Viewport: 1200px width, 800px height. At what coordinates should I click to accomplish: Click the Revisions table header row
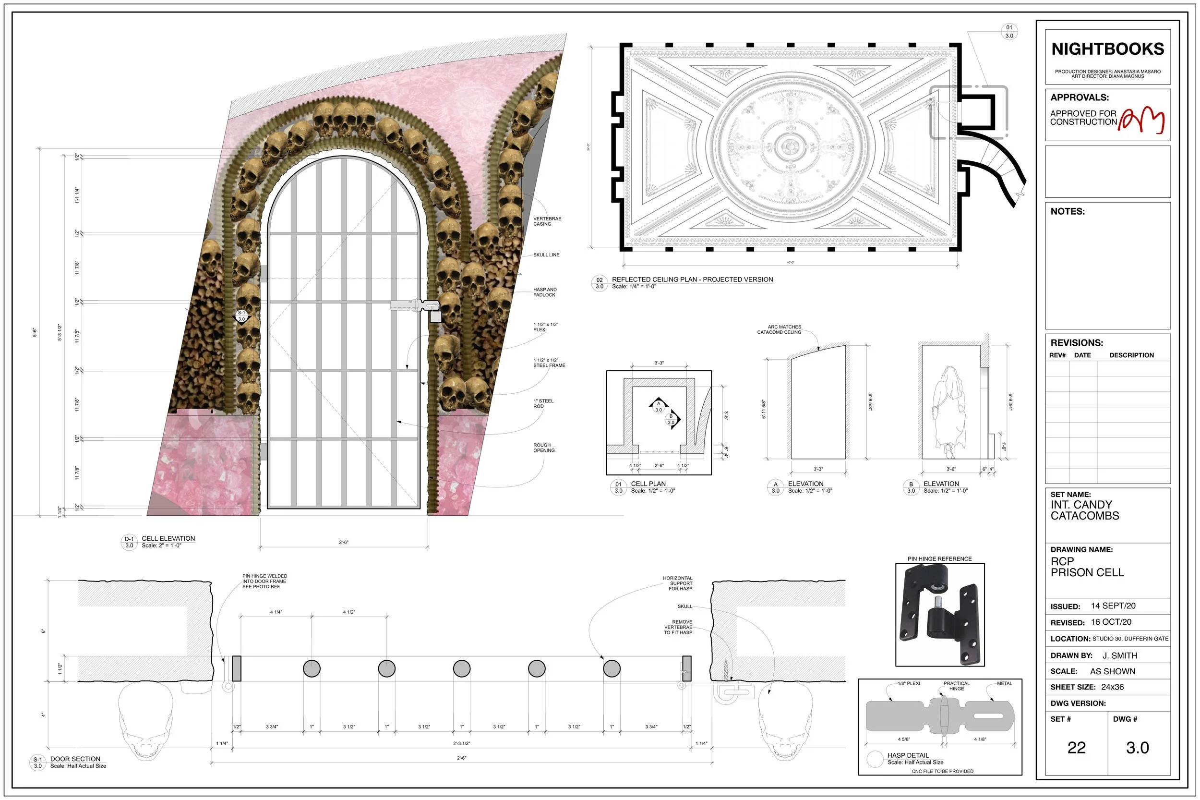tap(1107, 355)
